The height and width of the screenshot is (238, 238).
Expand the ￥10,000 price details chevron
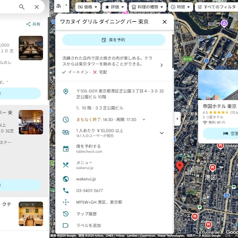click(x=162, y=133)
